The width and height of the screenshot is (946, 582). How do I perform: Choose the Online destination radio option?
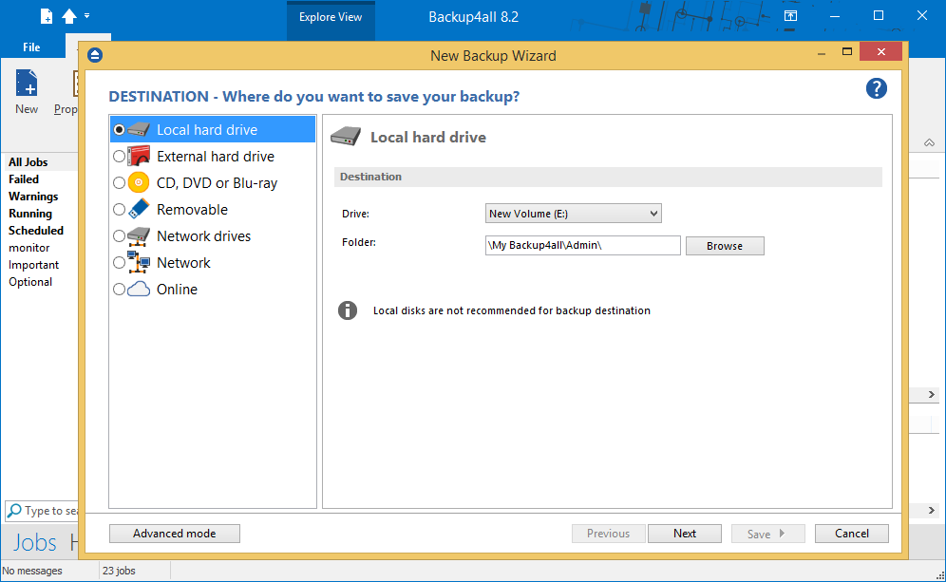coord(119,289)
